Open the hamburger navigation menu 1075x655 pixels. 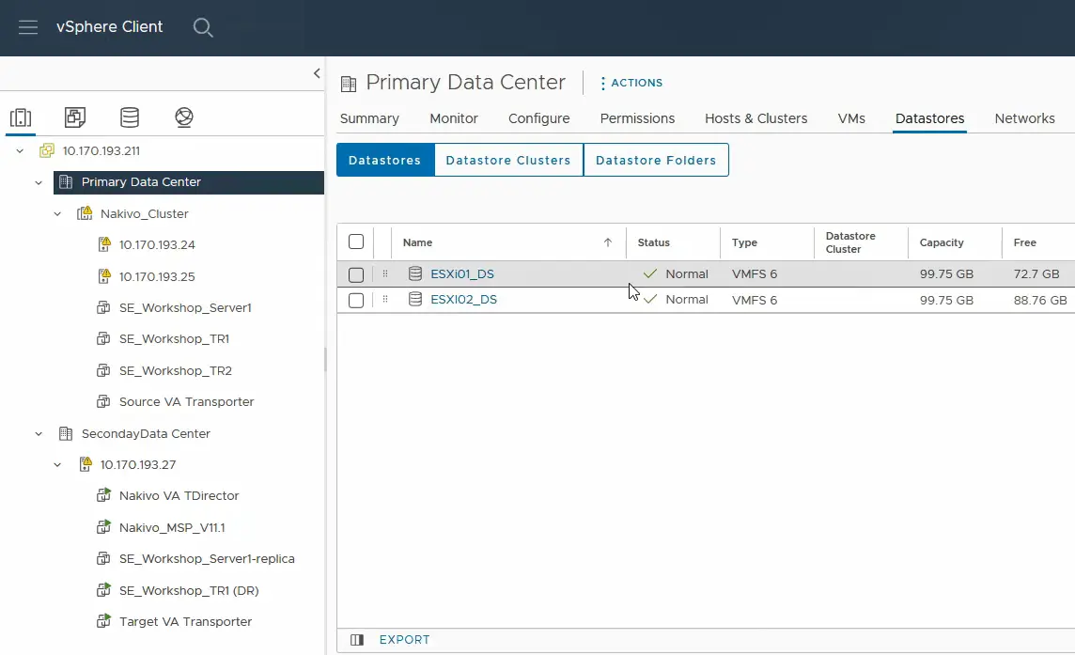pos(28,27)
